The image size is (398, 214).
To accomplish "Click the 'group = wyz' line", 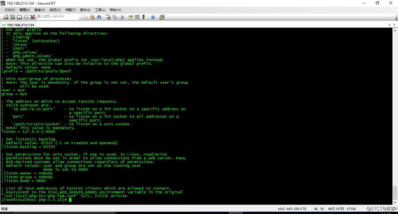I will 14,94.
